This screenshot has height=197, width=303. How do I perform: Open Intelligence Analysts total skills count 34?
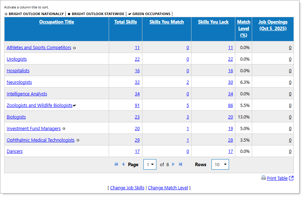coord(137,94)
